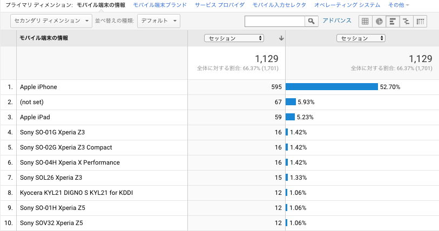
Task: Click Sony SO-01H Xperia Z5 row
Action: coord(52,208)
